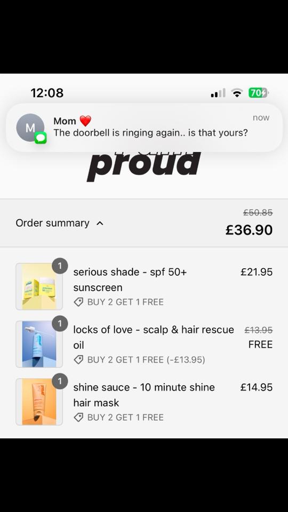Tap the Wi-Fi status icon
Viewport: 288px width, 512px height.
tap(237, 93)
